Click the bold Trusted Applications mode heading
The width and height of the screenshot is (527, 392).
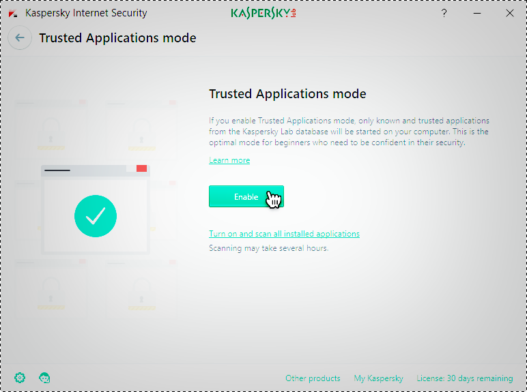(x=287, y=94)
